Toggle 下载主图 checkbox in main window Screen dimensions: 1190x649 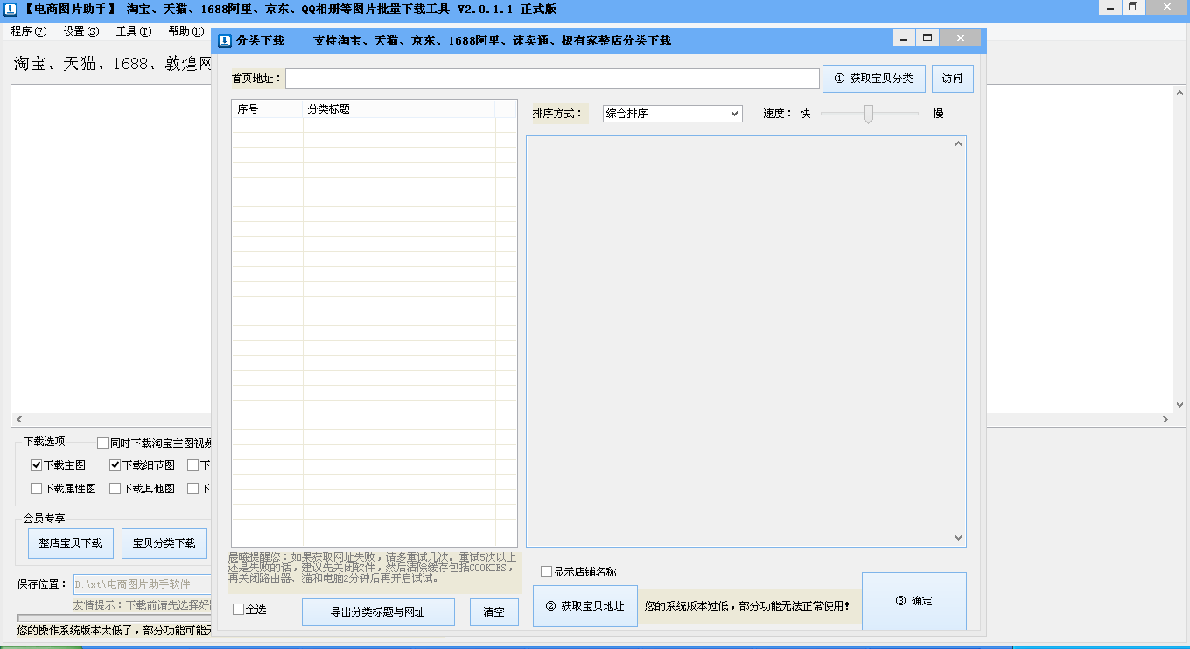(36, 465)
